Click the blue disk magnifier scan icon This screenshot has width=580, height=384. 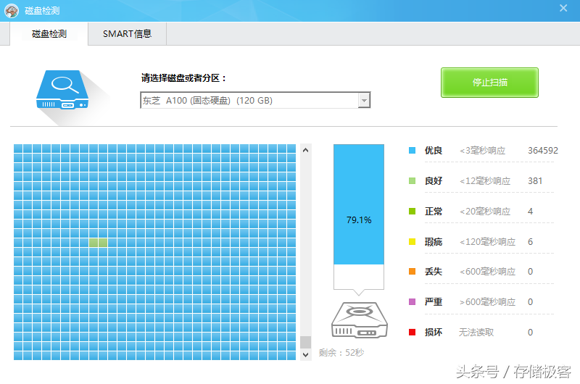click(x=62, y=90)
